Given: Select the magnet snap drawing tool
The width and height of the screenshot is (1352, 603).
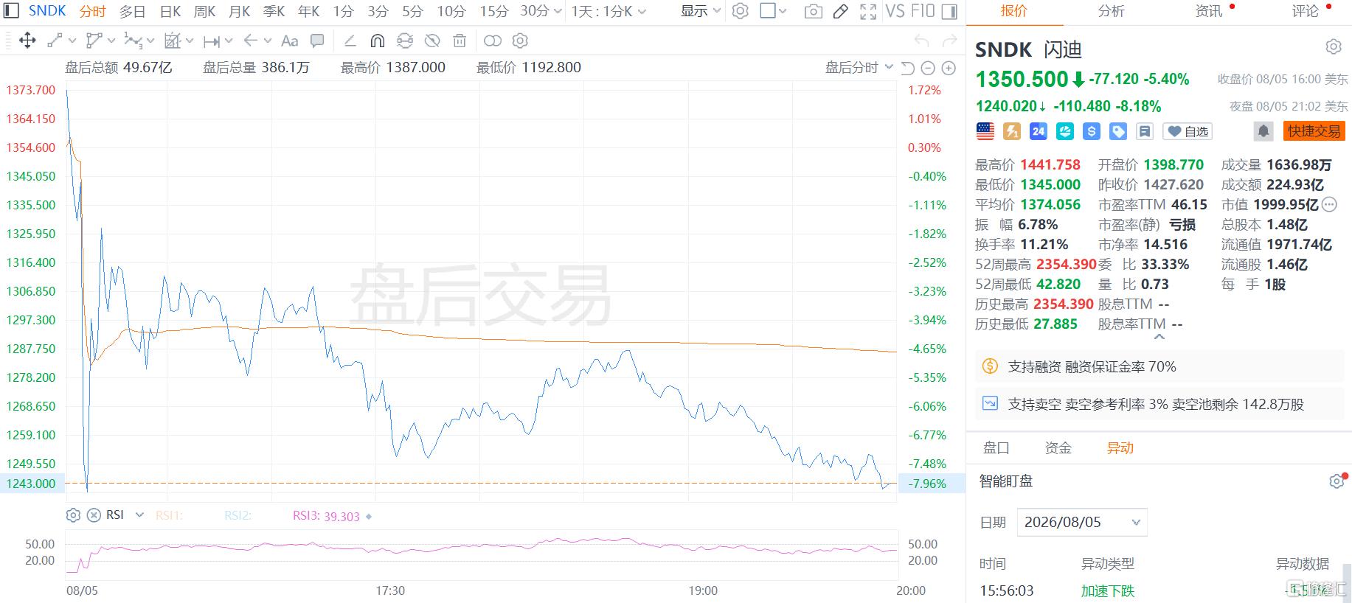Looking at the screenshot, I should click(x=377, y=41).
